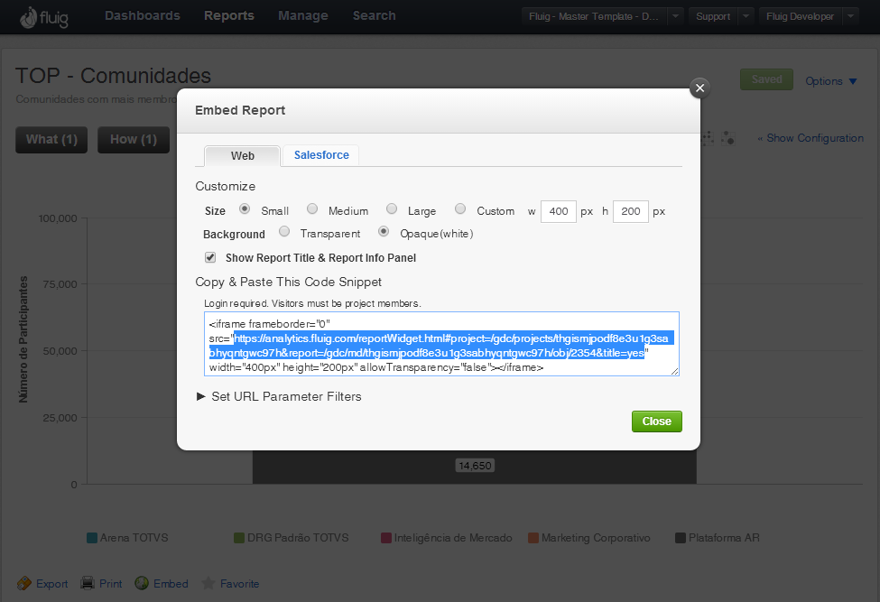
Task: Click the How (1) button
Action: (134, 140)
